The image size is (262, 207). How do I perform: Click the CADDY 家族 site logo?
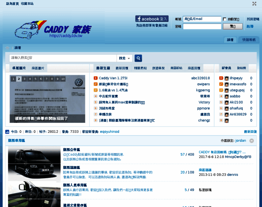coord(53,30)
